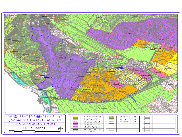Image resolution: width=182 pixels, height=137 pixels.
Task: Click the scale text 'S = 1 : 6,000'
Action: point(35,128)
